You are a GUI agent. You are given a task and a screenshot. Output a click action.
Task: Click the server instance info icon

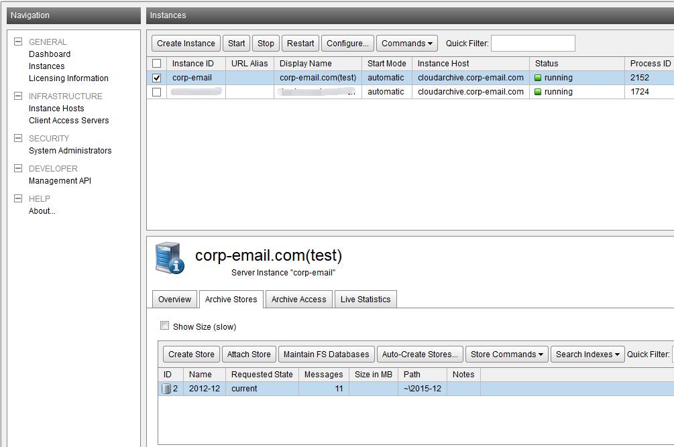(170, 259)
